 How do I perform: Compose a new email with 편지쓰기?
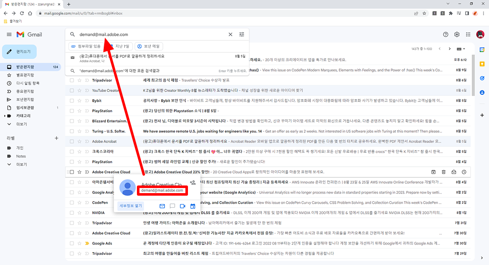pyautogui.click(x=19, y=51)
